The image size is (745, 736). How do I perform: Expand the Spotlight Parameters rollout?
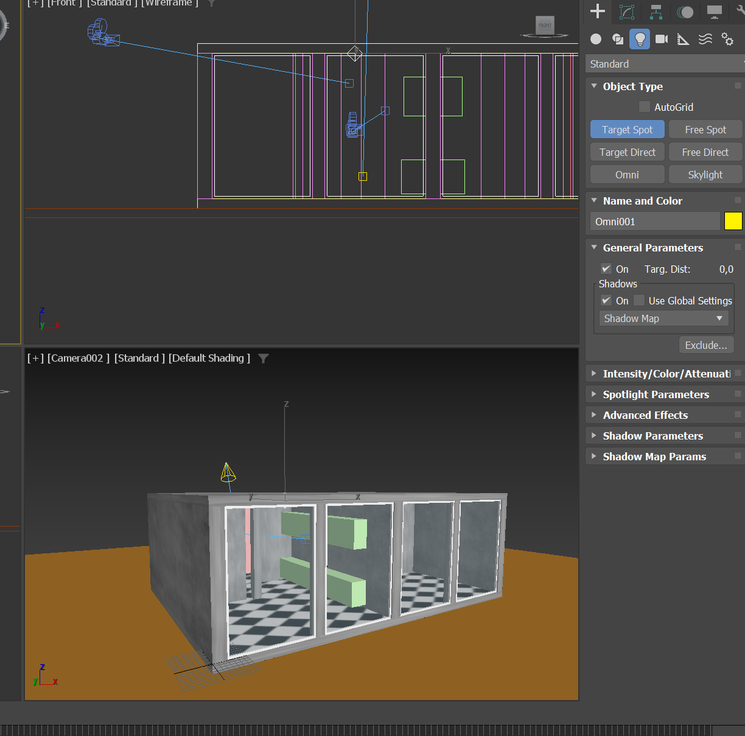coord(656,394)
